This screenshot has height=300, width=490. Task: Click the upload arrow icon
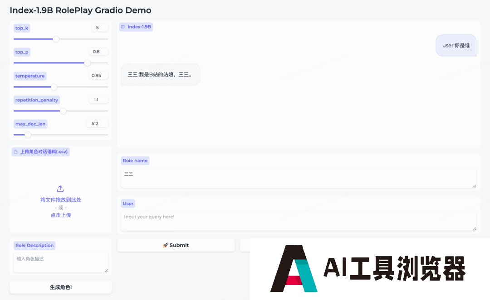tap(60, 189)
